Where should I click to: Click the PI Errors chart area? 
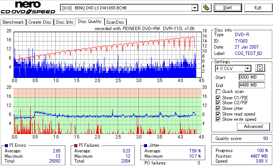107,55
